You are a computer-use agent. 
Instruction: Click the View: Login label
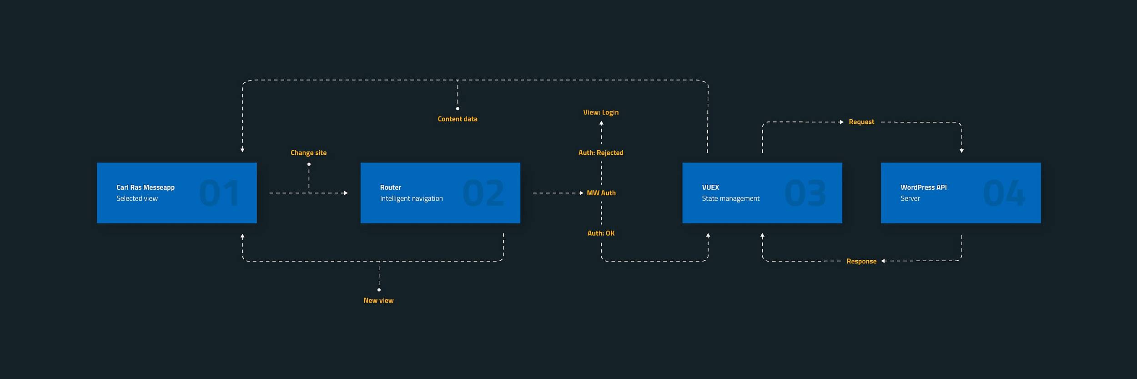tap(601, 112)
